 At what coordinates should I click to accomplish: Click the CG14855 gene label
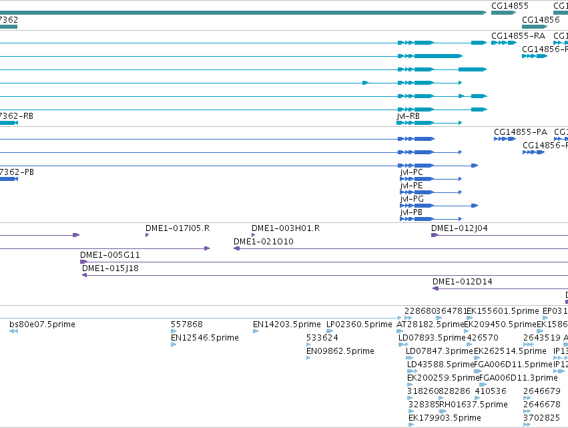(x=510, y=6)
